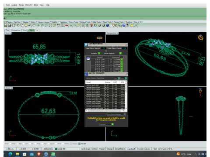Enable the Int osnap checkbox

[30, 144]
